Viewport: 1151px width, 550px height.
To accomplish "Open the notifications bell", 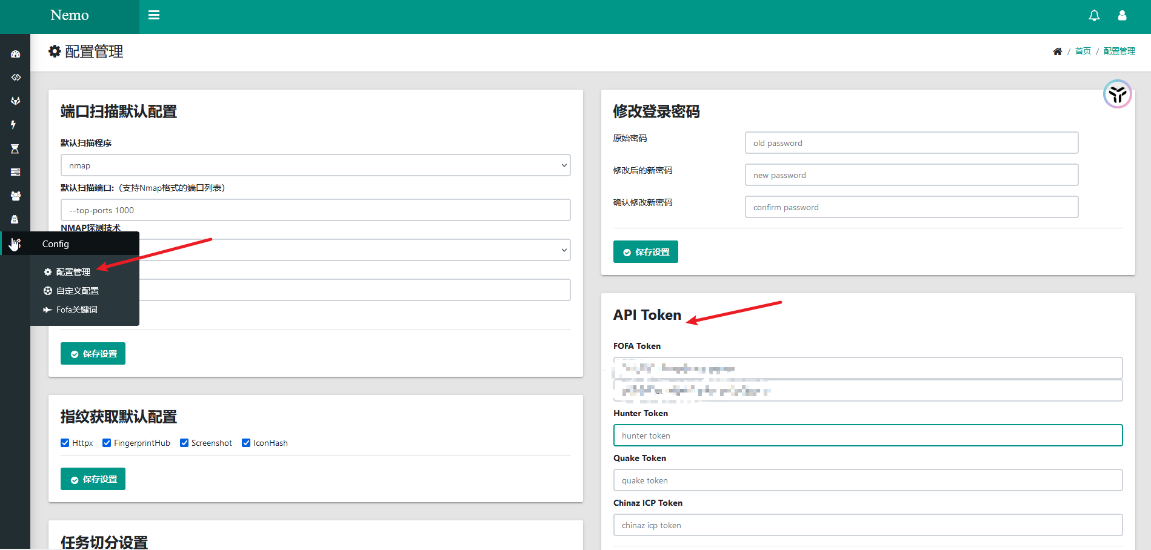I will click(x=1094, y=16).
